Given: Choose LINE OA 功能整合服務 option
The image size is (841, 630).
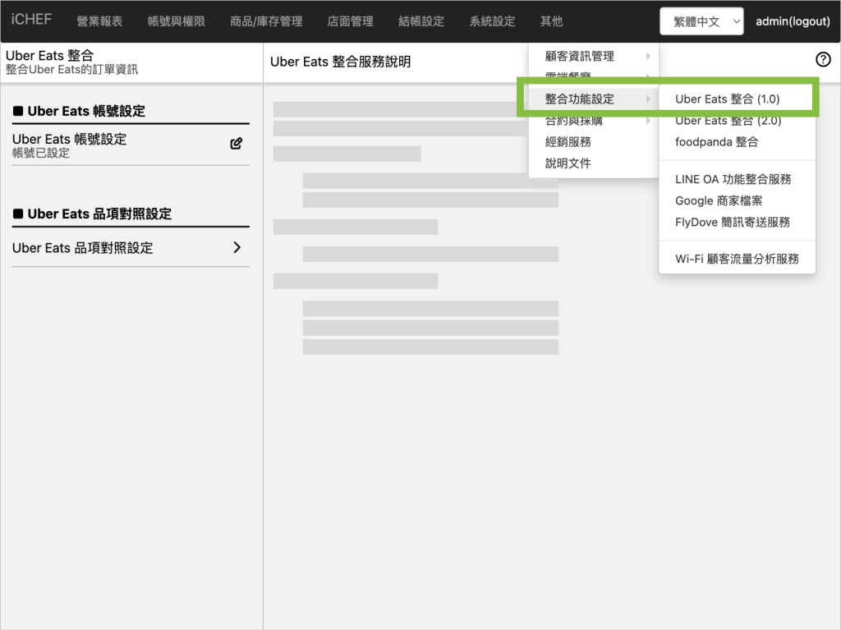Looking at the screenshot, I should pos(733,179).
